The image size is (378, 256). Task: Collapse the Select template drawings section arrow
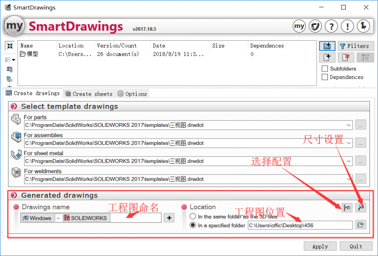(x=14, y=106)
